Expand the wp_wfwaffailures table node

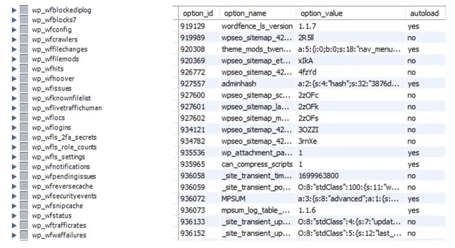14,235
